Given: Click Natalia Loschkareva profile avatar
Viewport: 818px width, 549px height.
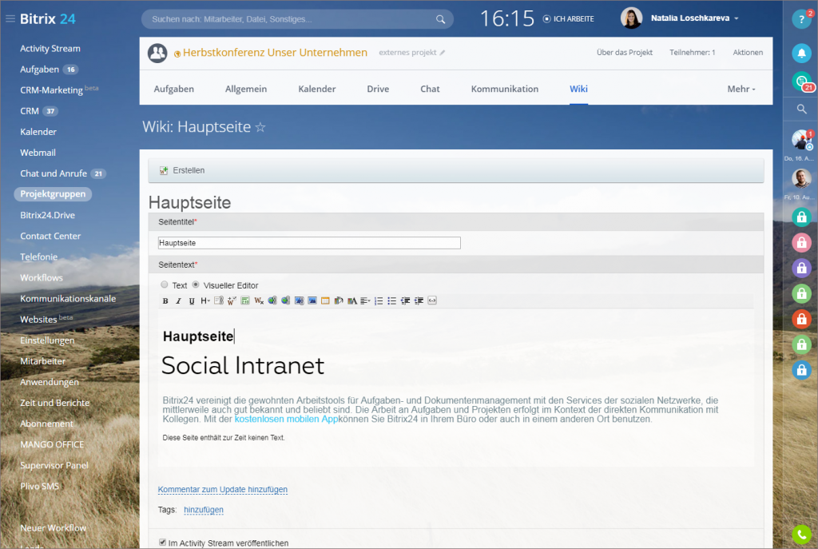Looking at the screenshot, I should tap(631, 18).
